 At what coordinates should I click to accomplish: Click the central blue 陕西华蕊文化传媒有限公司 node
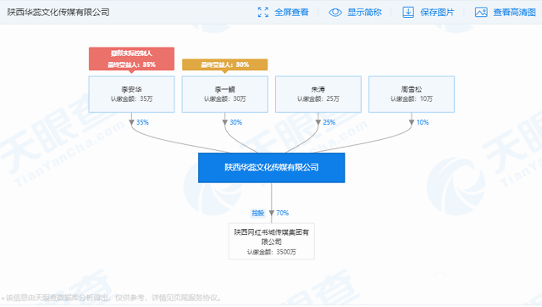271,168
